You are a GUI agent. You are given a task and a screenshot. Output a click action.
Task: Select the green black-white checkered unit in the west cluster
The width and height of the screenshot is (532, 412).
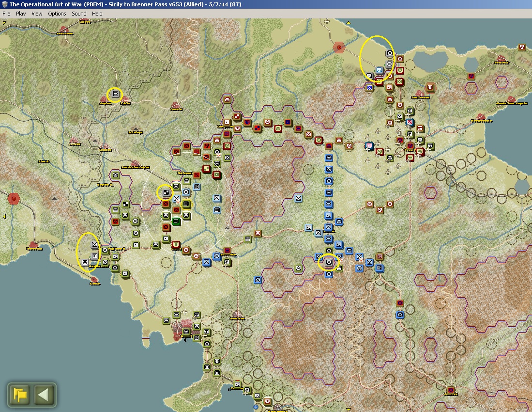125,204
